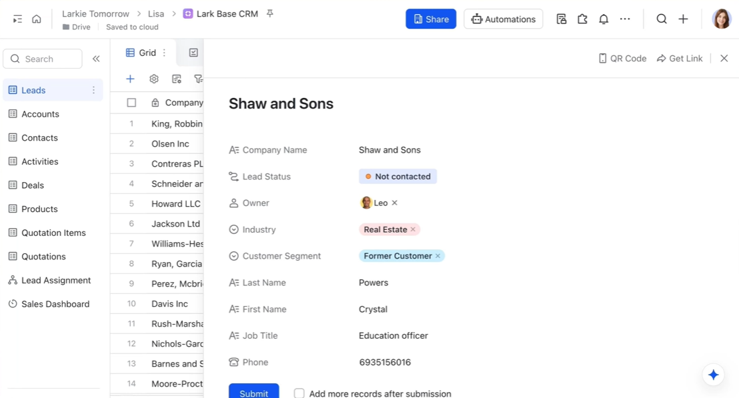This screenshot has width=739, height=398.
Task: Check 'Add more records after submission'
Action: tap(299, 393)
